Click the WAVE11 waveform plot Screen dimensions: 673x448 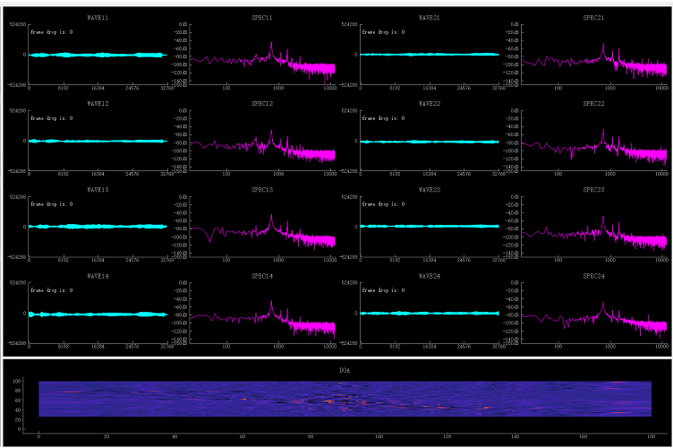click(98, 55)
